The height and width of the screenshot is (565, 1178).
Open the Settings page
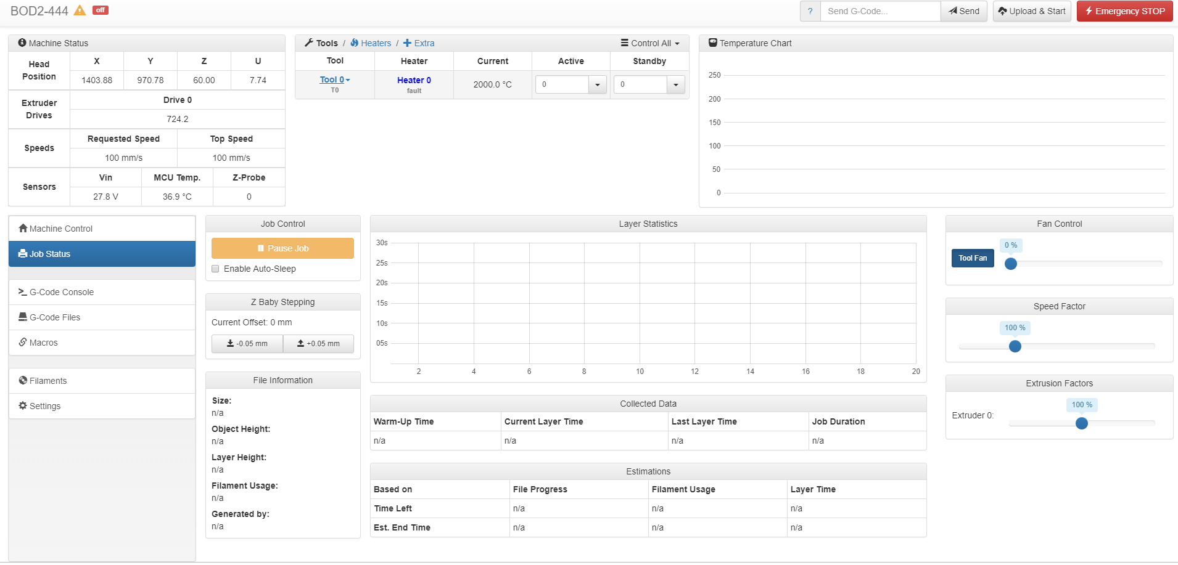pos(102,406)
